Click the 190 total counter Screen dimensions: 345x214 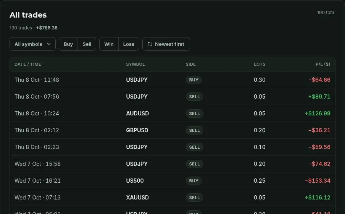[326, 13]
